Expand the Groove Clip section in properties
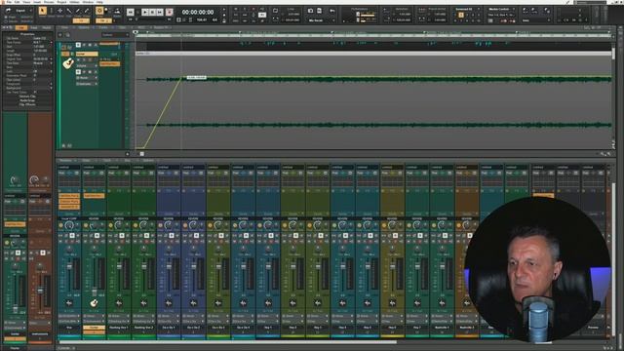 click(27, 97)
